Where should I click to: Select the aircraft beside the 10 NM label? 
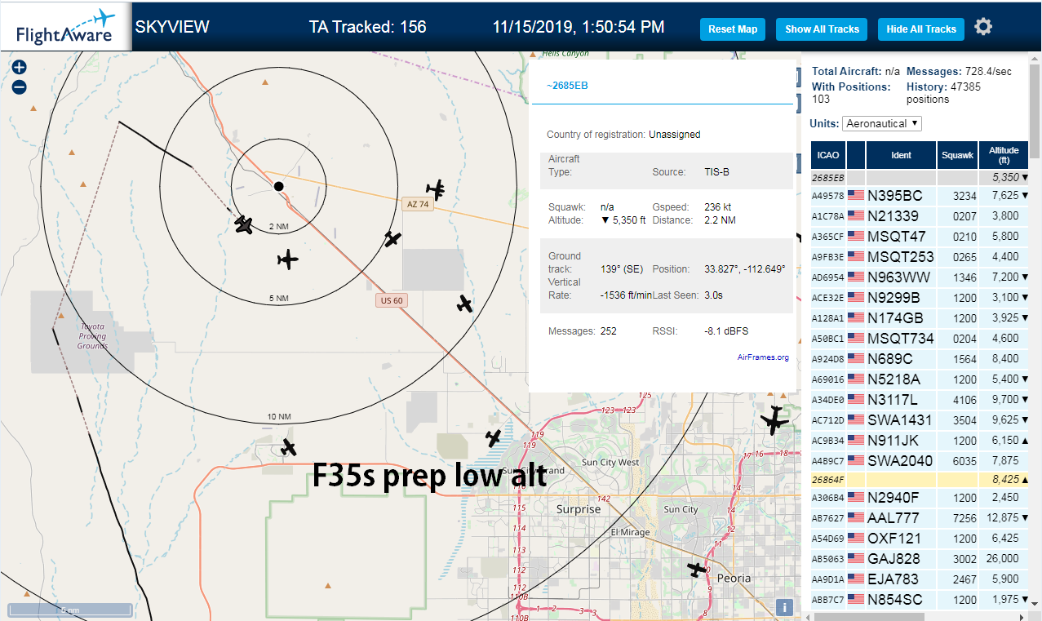[x=288, y=446]
